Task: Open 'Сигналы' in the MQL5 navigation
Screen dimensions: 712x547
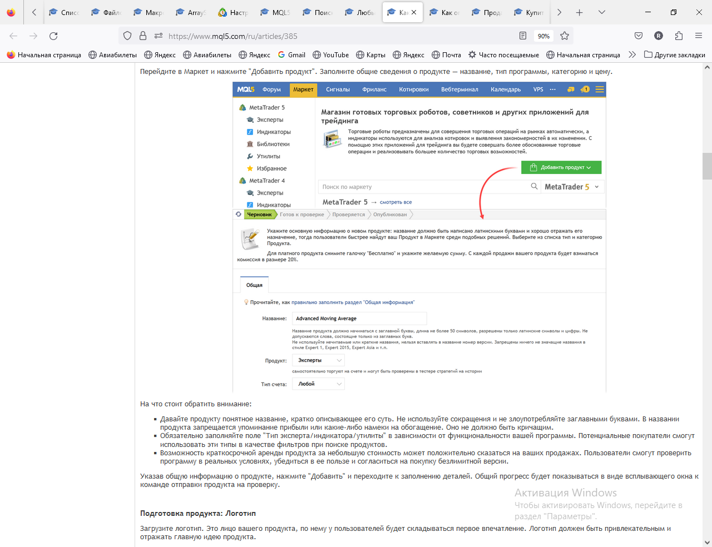Action: point(338,89)
